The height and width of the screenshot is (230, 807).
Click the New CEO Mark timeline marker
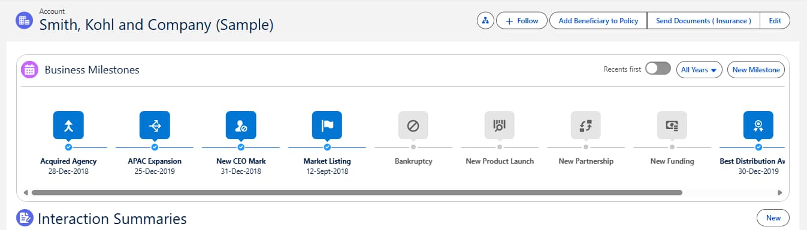pyautogui.click(x=241, y=146)
